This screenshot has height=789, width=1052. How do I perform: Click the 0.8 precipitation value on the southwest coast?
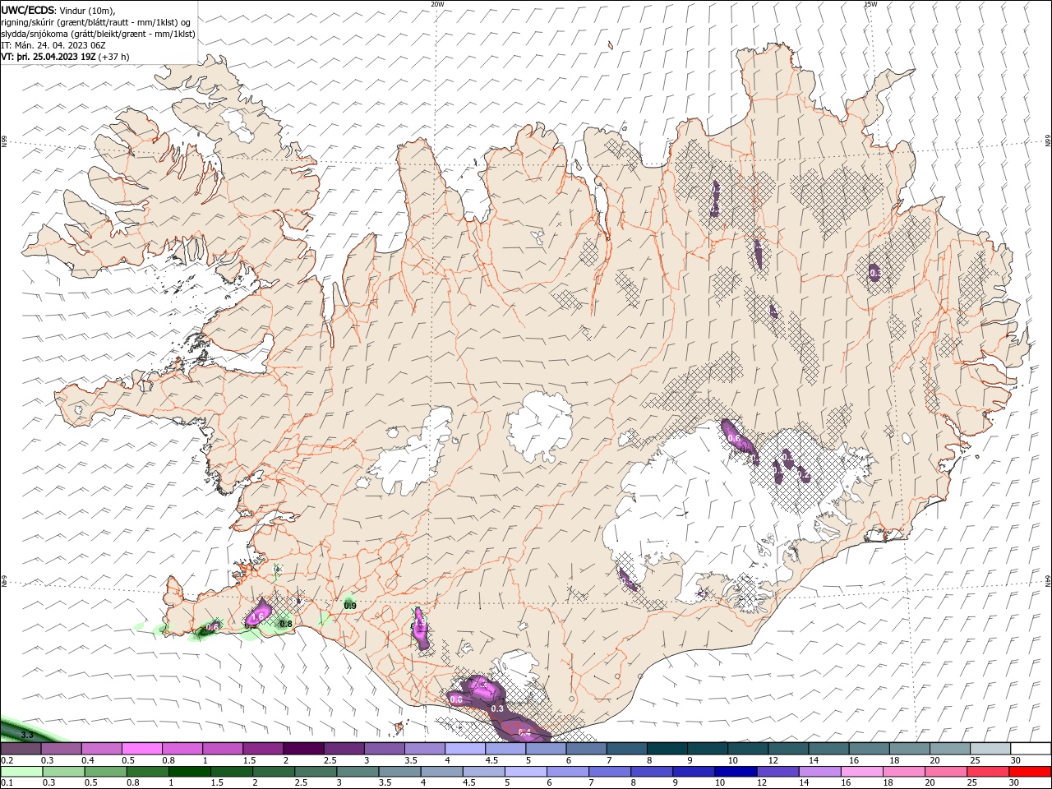pos(286,624)
